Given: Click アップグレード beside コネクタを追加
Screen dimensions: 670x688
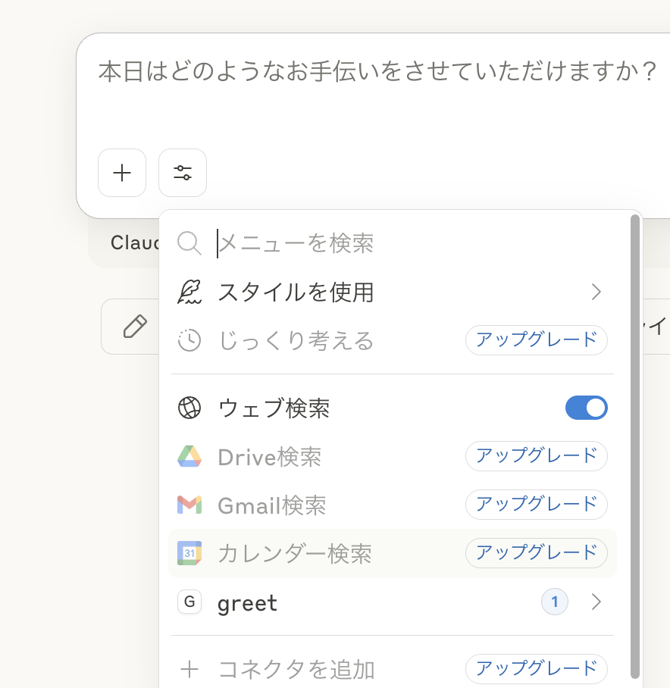Looking at the screenshot, I should coord(536,669).
